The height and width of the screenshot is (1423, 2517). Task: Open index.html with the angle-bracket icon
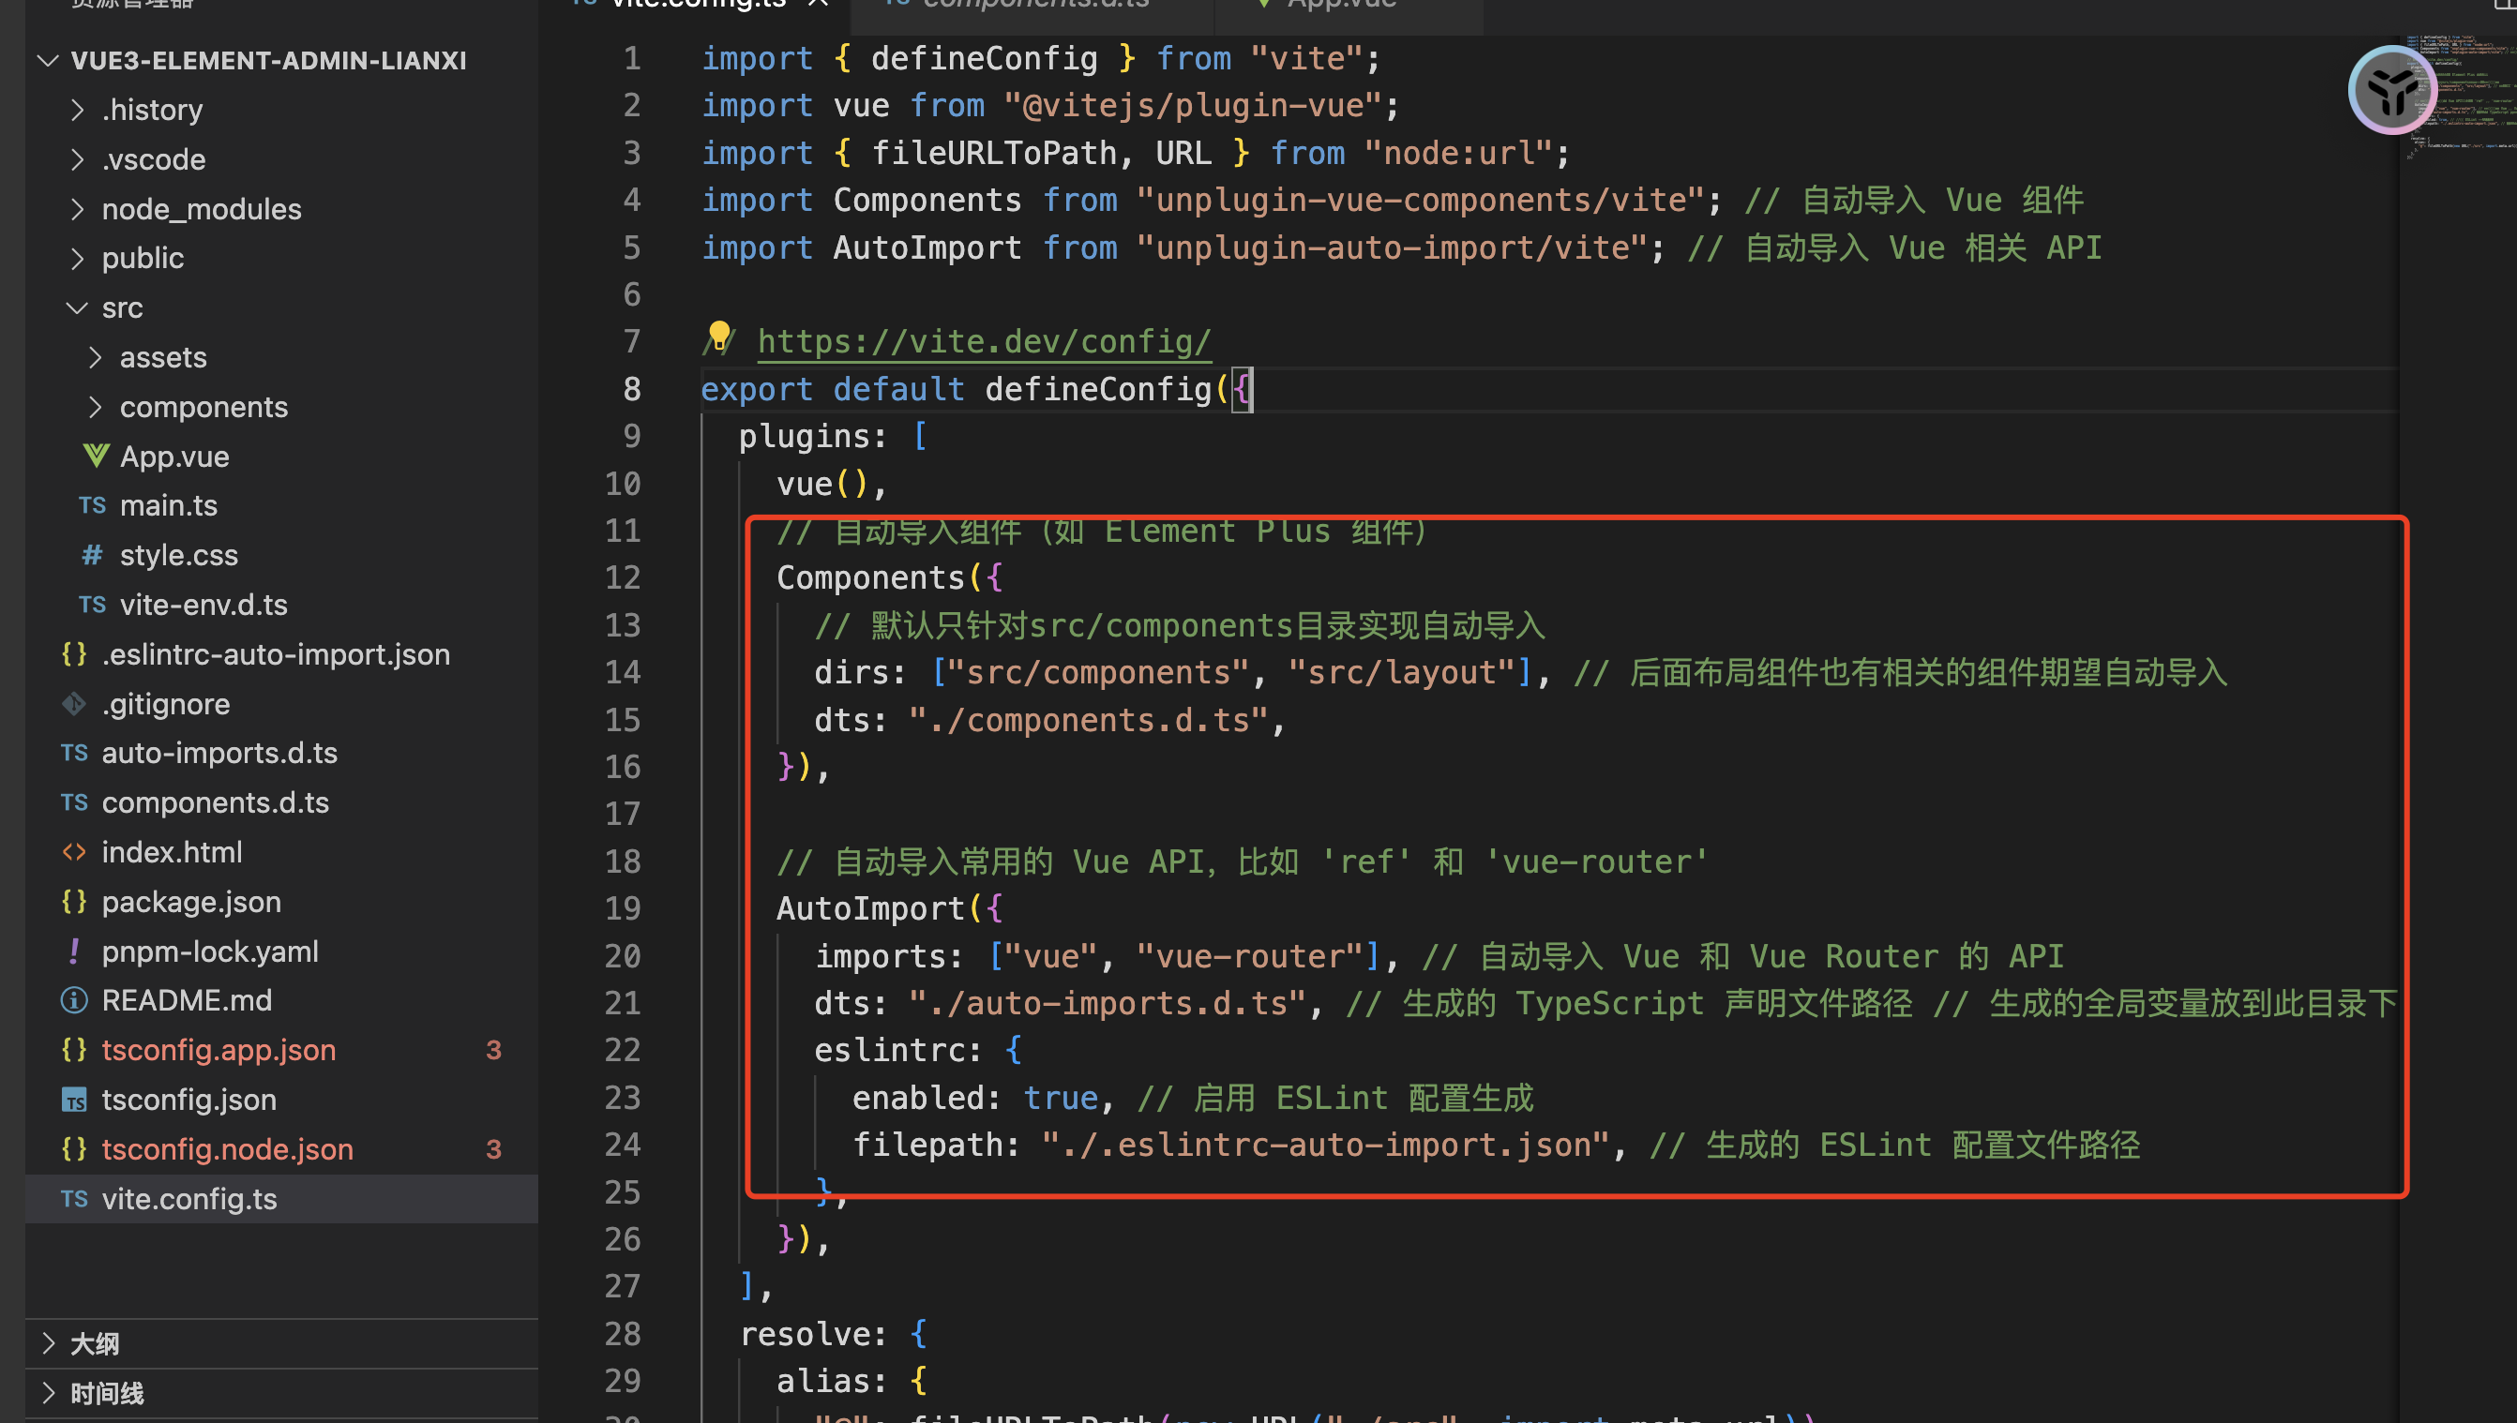(171, 851)
